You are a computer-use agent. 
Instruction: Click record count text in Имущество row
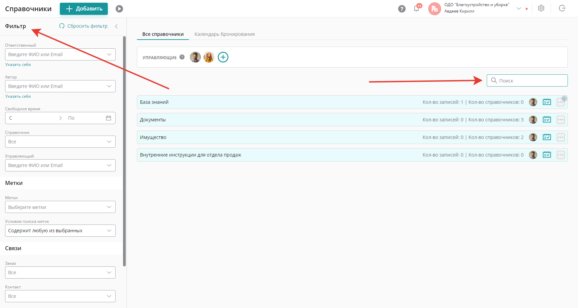coord(443,137)
